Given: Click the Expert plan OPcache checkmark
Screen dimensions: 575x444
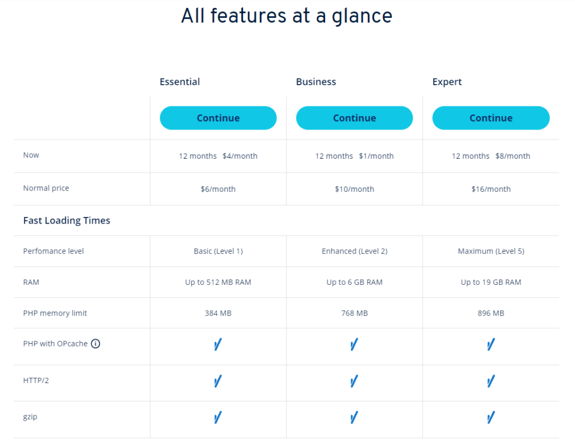Looking at the screenshot, I should click(x=491, y=344).
